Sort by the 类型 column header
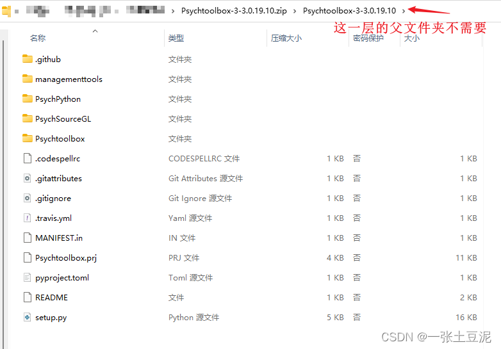501x349 pixels. coord(176,38)
